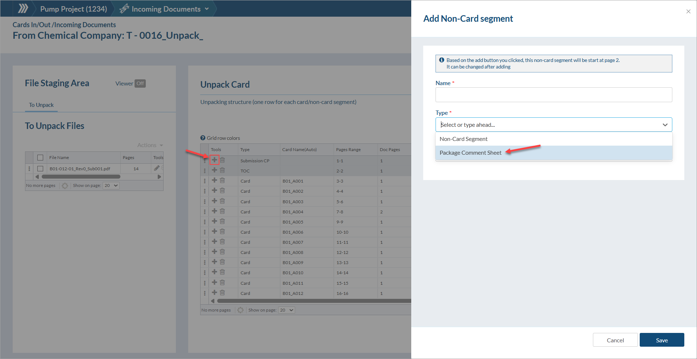Click the pencil edit icon for B01-012-01_Rev0_Sub001.pdf
The image size is (697, 359).
(x=157, y=168)
